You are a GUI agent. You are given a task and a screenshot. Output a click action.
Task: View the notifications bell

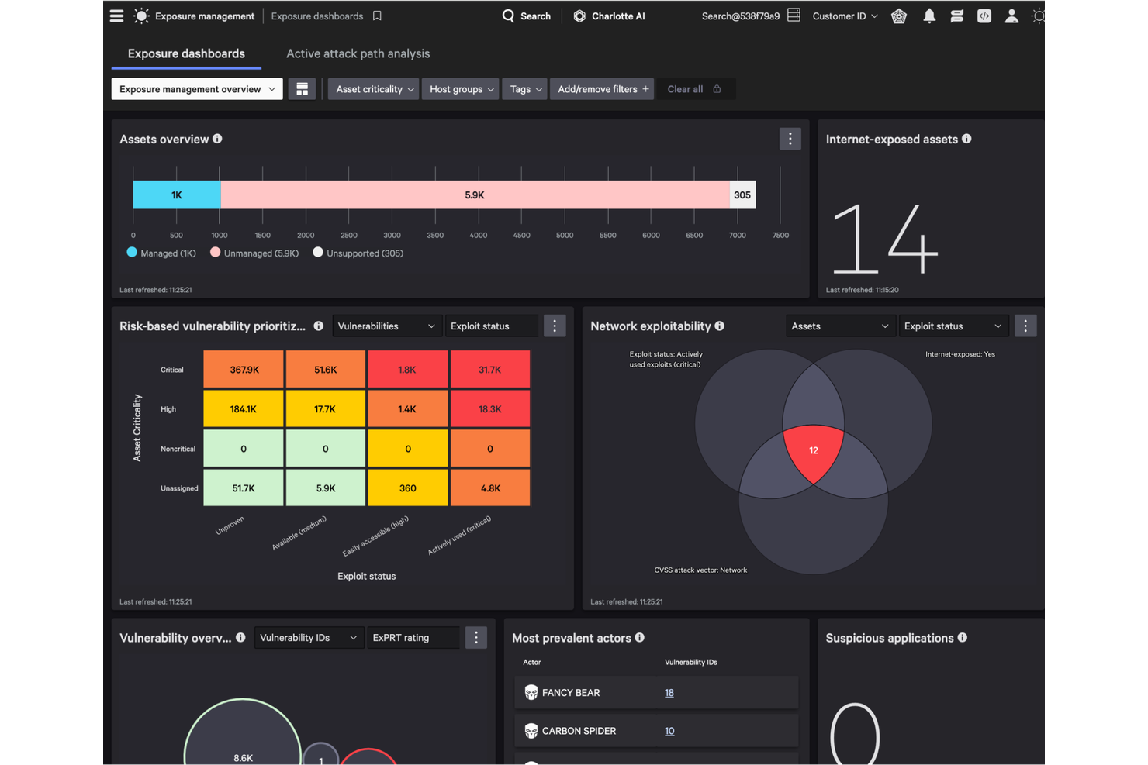click(x=929, y=16)
